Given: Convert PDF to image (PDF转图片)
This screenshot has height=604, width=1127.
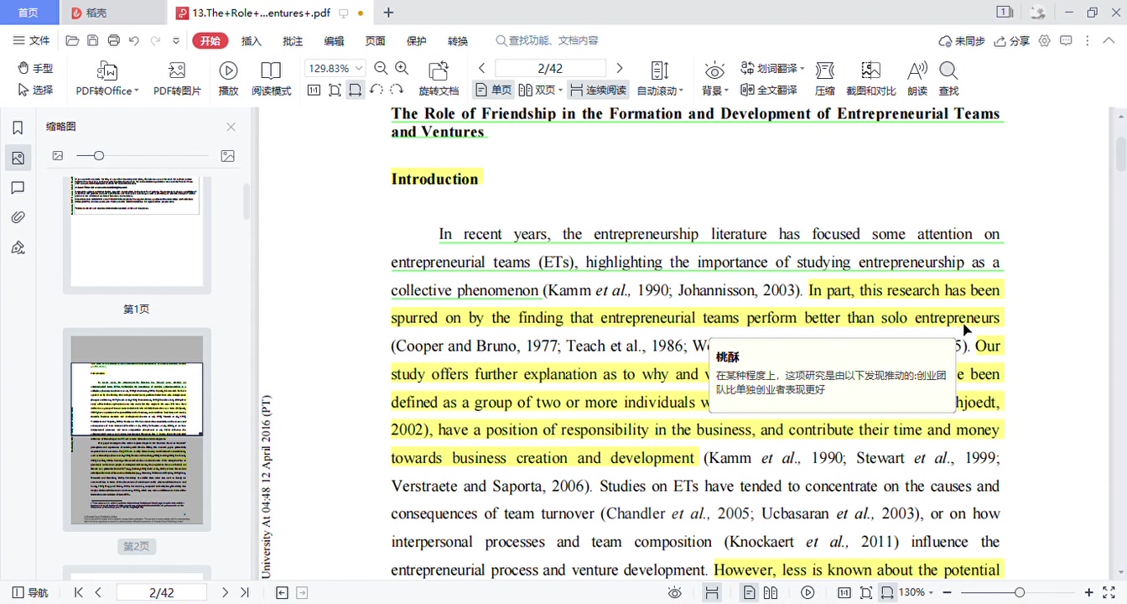Looking at the screenshot, I should click(177, 79).
